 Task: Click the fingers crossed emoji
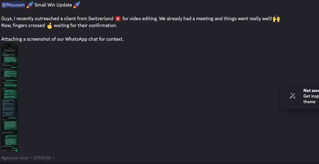click(49, 25)
